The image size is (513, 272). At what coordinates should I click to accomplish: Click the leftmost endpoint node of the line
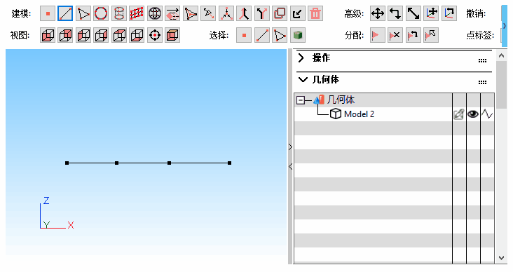click(67, 163)
